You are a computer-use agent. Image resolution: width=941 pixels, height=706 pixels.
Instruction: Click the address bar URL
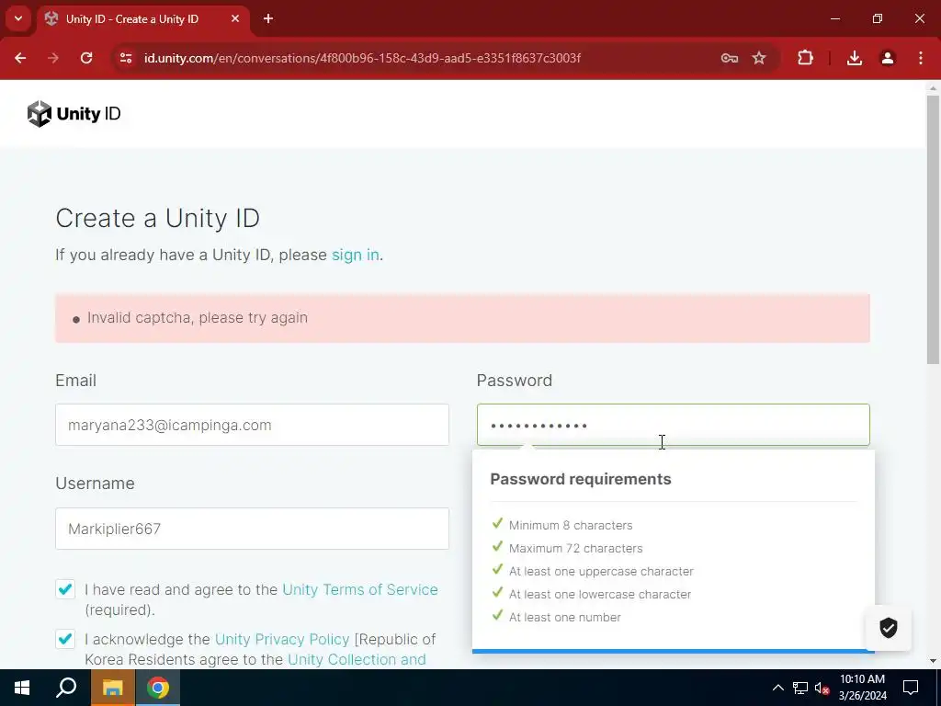(362, 58)
